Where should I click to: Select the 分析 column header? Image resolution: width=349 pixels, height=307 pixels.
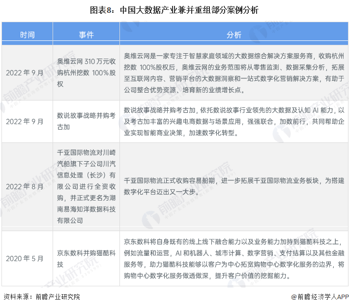[234, 35]
